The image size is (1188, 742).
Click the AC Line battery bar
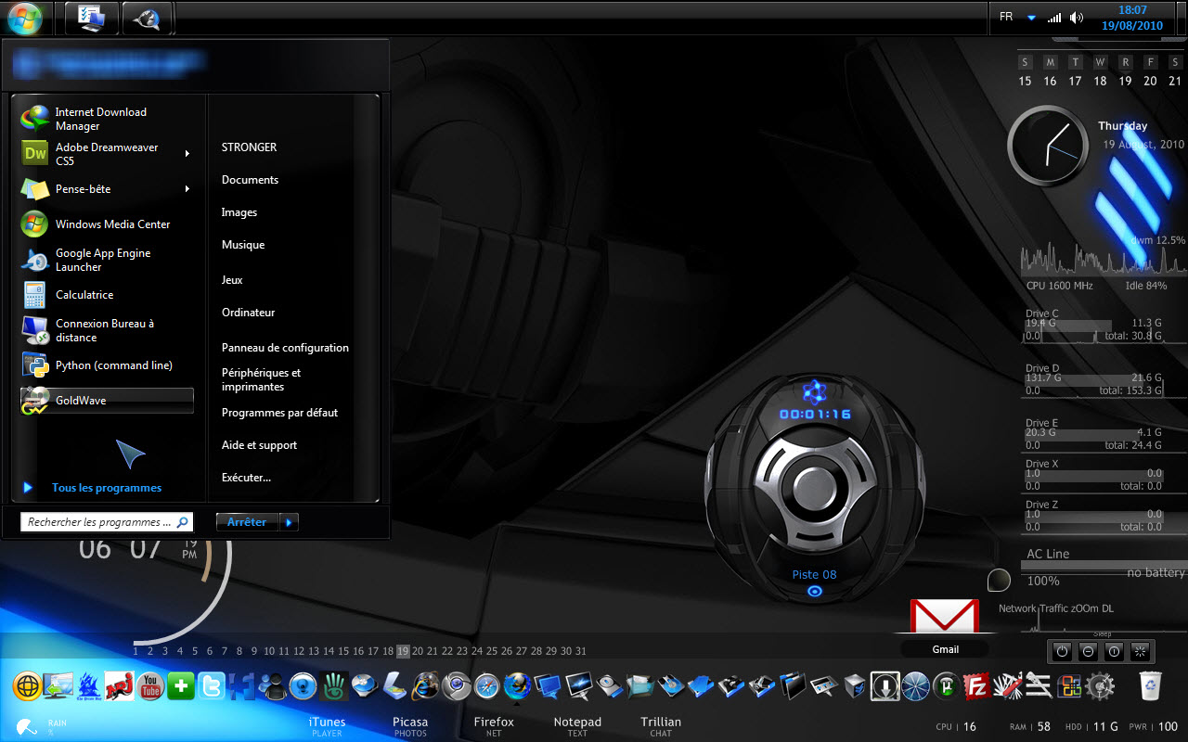pyautogui.click(x=1104, y=565)
